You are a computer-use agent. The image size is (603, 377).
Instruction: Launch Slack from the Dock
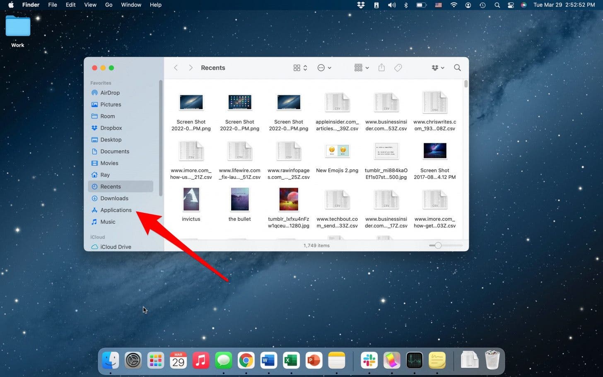pyautogui.click(x=369, y=360)
